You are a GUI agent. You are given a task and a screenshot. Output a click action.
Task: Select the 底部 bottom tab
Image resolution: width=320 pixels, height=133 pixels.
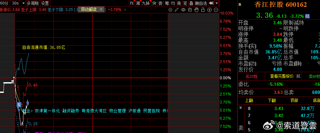316,100
